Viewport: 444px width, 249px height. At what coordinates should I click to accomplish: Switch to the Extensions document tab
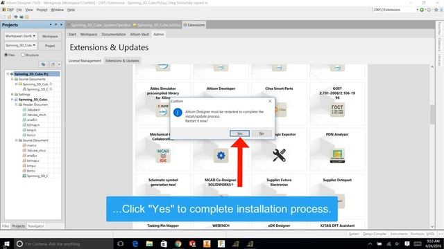(194, 25)
